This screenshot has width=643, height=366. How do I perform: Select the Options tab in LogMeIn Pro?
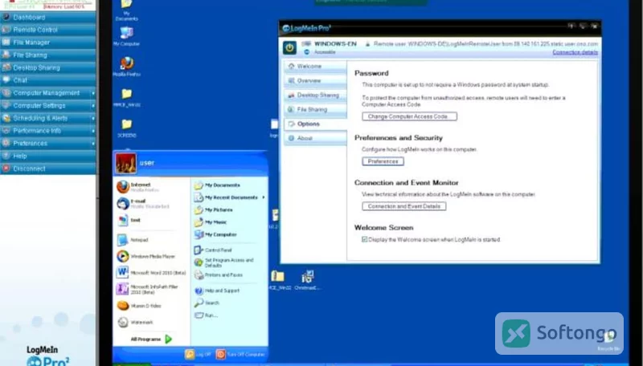315,124
